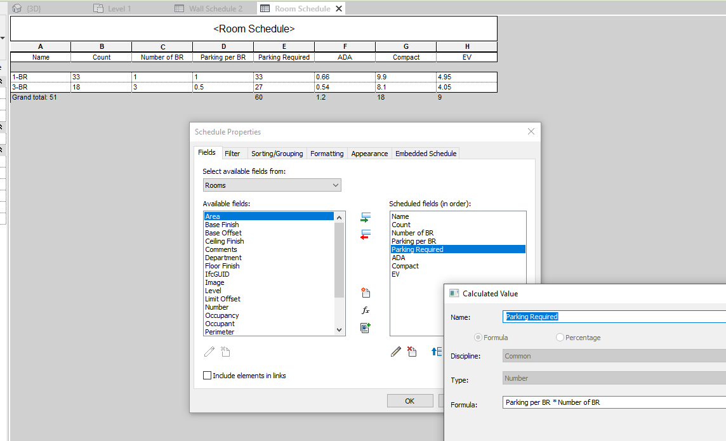Enable Include elements in links
The image size is (726, 441).
[x=207, y=375]
